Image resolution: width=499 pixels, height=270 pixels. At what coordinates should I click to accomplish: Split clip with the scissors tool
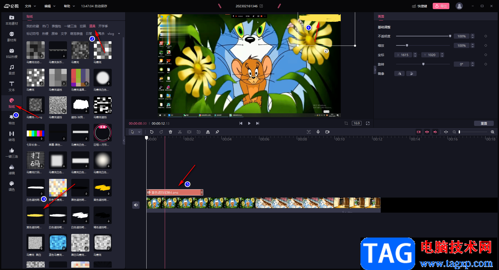[180, 132]
